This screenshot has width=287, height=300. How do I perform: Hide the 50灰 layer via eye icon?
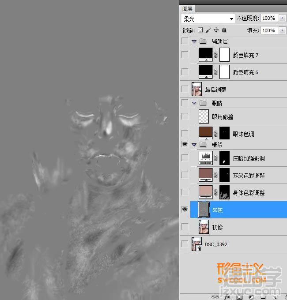185,209
